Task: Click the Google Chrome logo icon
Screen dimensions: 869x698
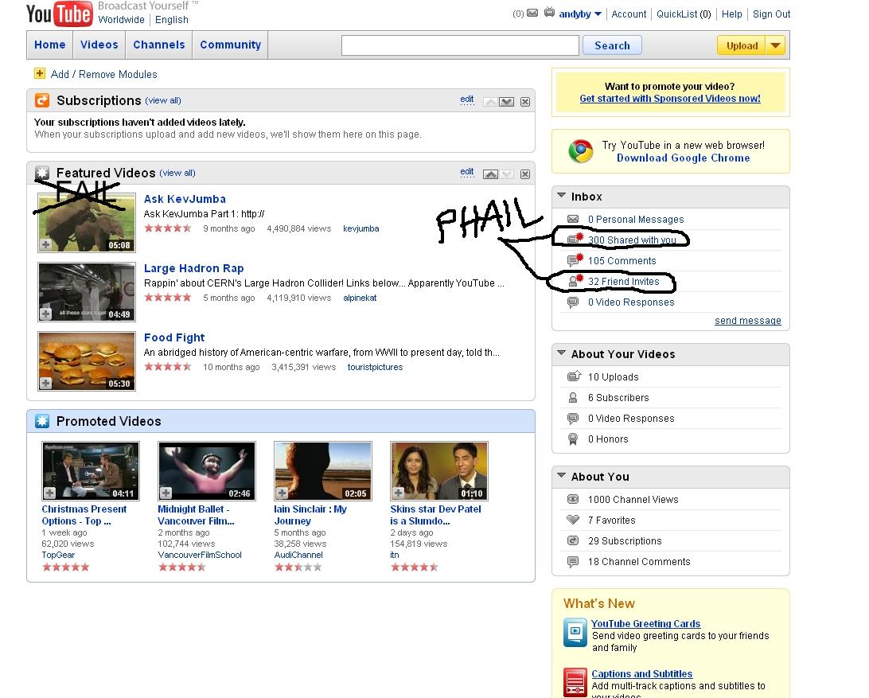Action: click(581, 150)
